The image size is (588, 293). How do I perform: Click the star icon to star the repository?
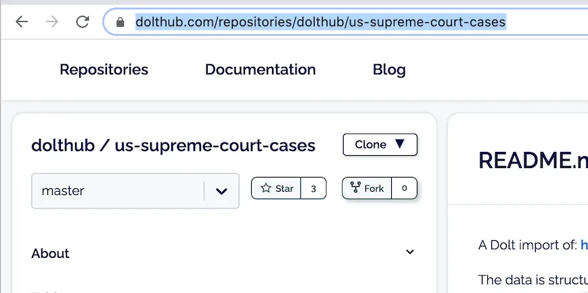266,188
